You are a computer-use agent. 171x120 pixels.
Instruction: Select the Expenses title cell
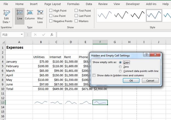tap(19, 48)
